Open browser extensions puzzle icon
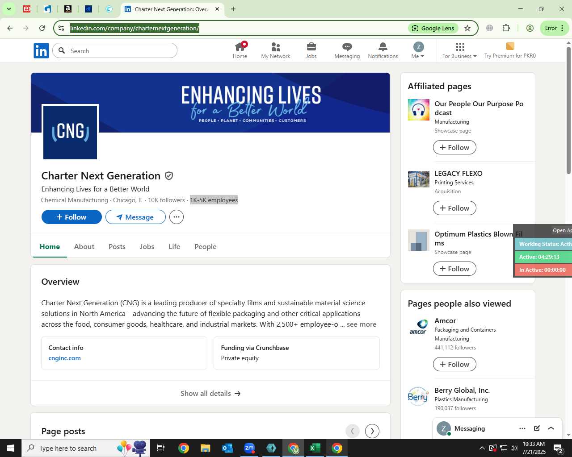572x457 pixels. pos(506,28)
